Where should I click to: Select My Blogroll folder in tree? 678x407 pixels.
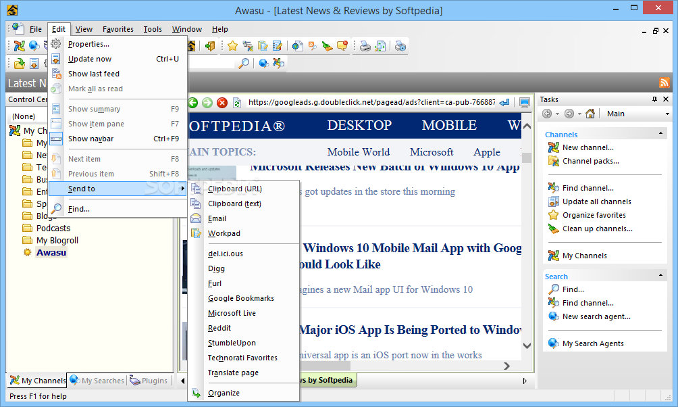point(57,240)
